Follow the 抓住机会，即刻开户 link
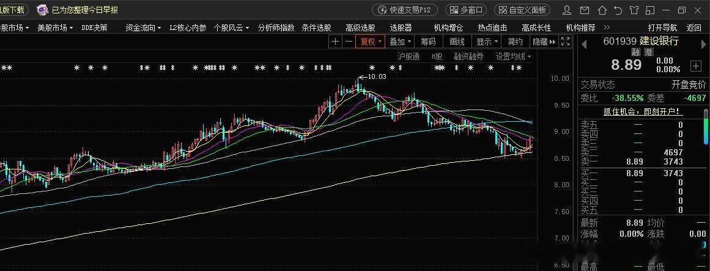 [643, 111]
